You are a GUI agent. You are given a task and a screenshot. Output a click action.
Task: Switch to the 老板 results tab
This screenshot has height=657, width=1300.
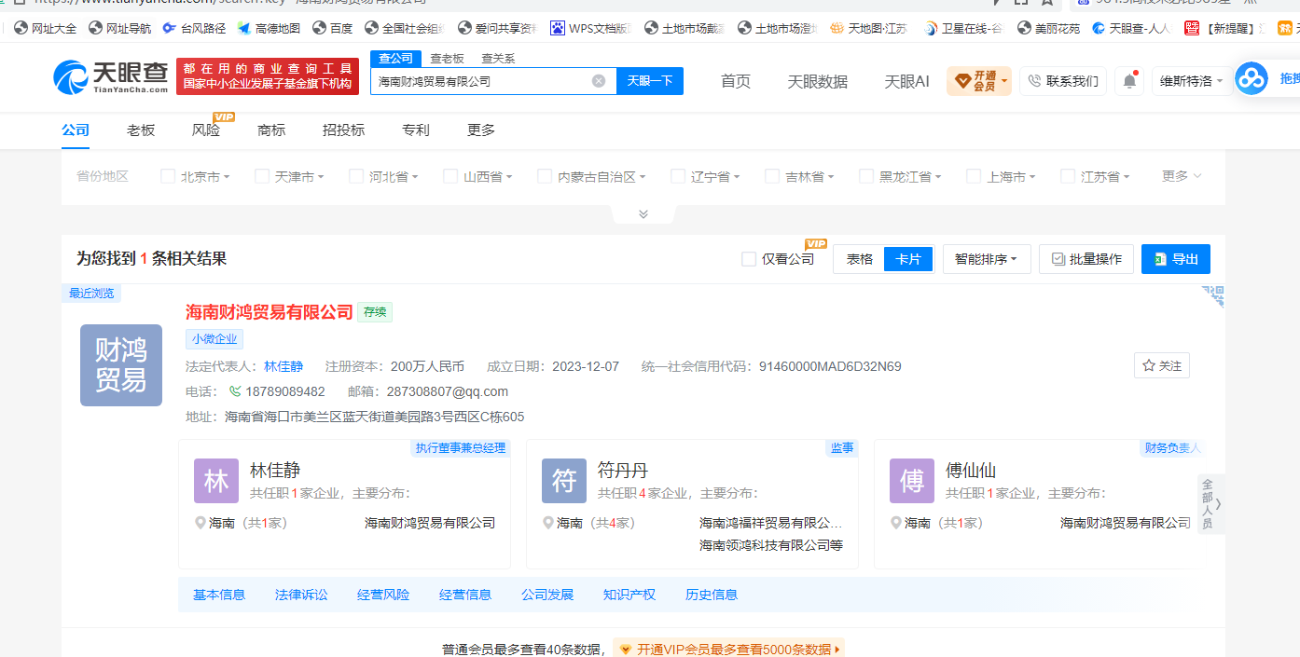(x=141, y=130)
